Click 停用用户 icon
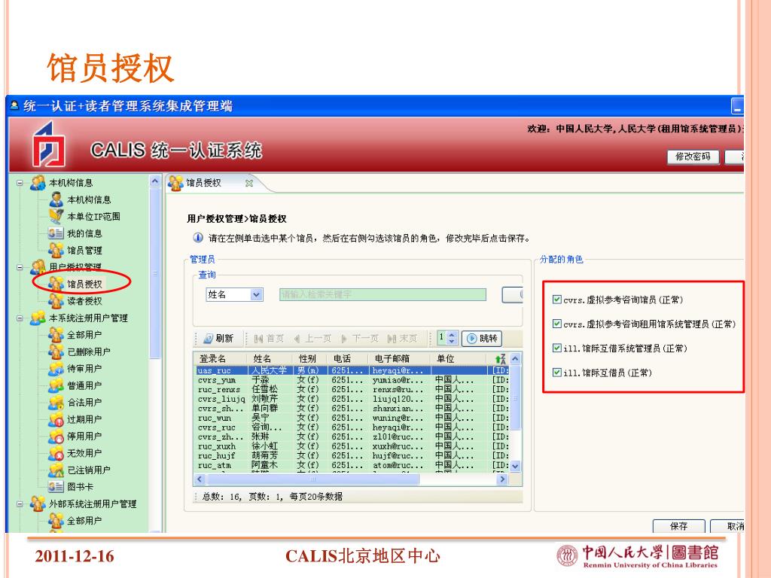771x578 pixels. click(56, 437)
